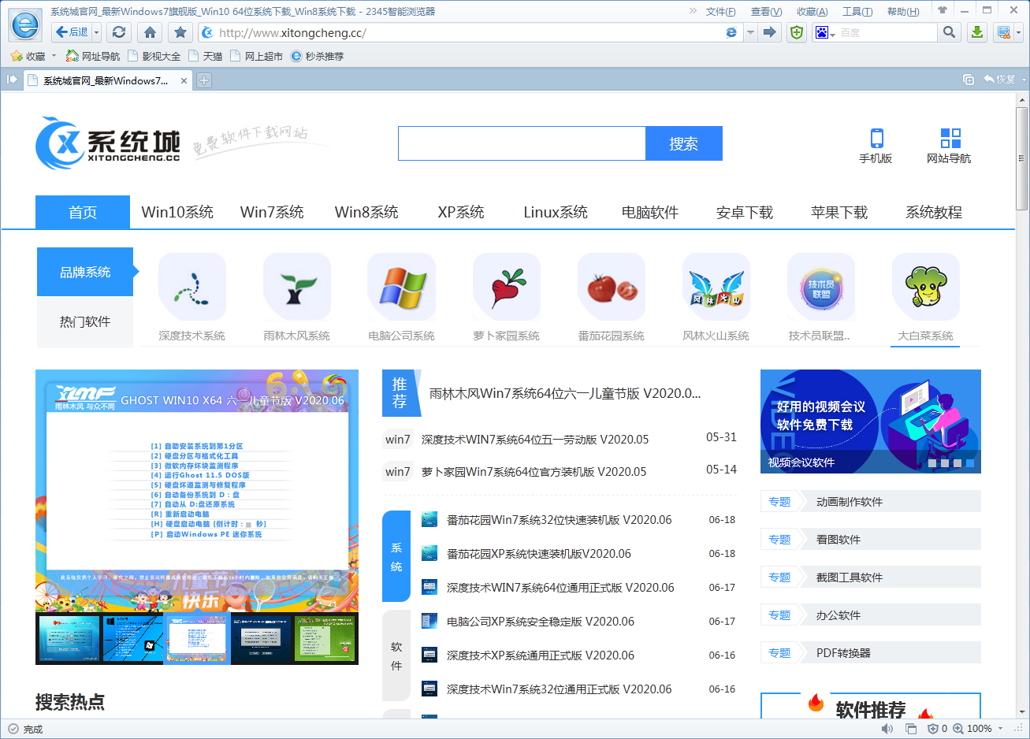Open 截图工具软件 topic link
Screen dimensions: 1030x739
pos(850,577)
